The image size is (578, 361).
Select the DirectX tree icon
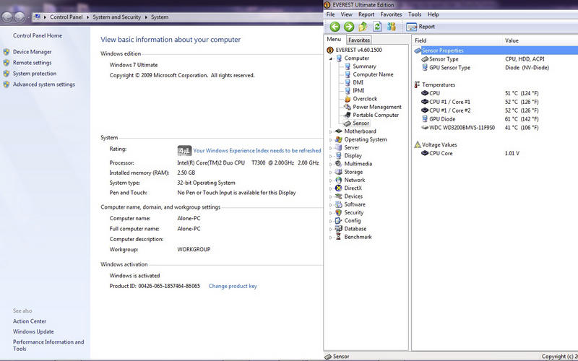coord(338,188)
